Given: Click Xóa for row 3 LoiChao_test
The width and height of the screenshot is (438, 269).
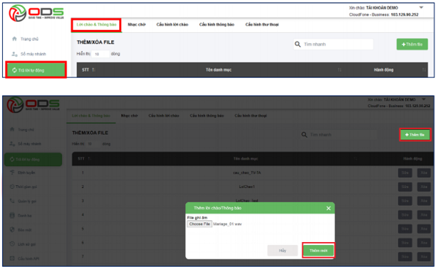Looking at the screenshot, I should tap(423, 200).
